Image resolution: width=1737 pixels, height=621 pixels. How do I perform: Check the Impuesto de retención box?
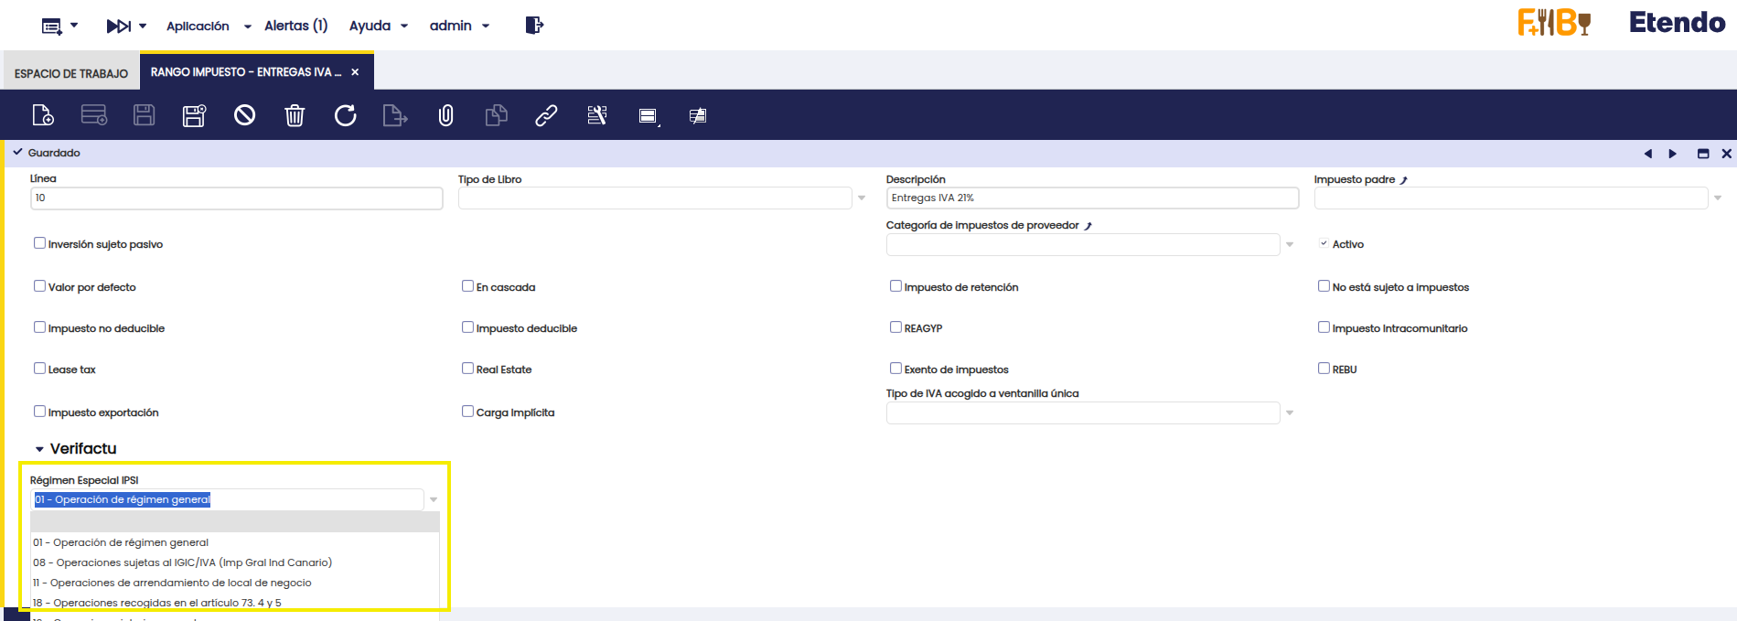(896, 286)
